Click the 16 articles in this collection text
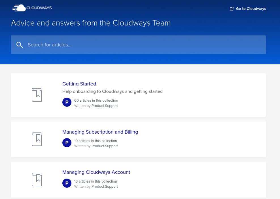This screenshot has height=199, width=280. 96,181
